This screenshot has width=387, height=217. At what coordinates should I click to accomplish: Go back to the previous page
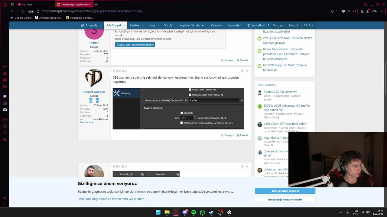coord(12,11)
